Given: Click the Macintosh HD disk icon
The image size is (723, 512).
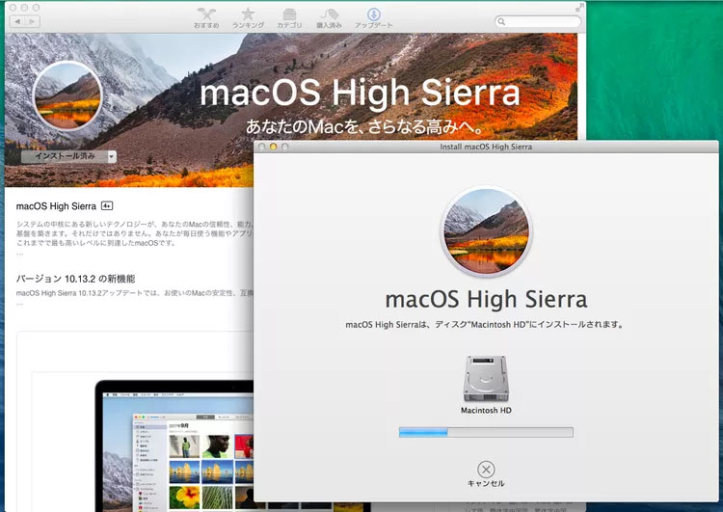Looking at the screenshot, I should pyautogui.click(x=486, y=379).
